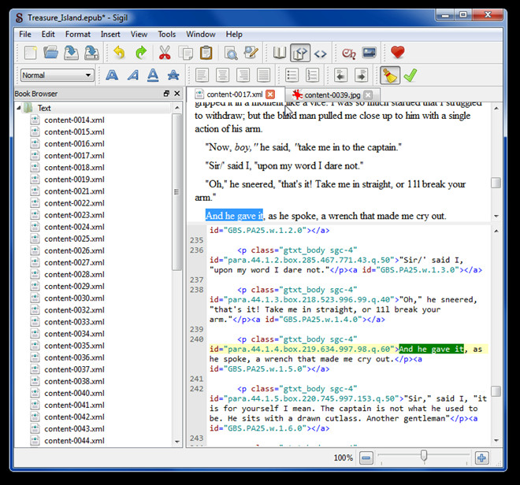This screenshot has width=520, height=485.
Task: Click the Save As icon
Action: point(92,53)
